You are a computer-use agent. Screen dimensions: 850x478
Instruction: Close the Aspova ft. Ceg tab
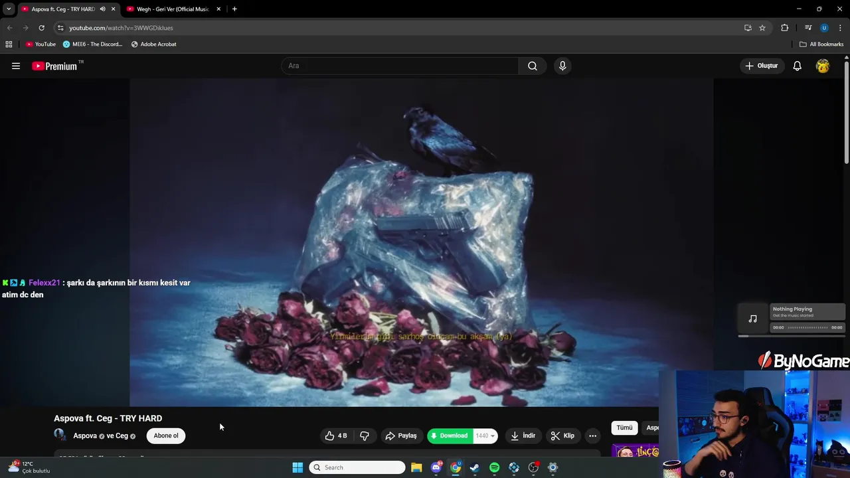(x=113, y=9)
